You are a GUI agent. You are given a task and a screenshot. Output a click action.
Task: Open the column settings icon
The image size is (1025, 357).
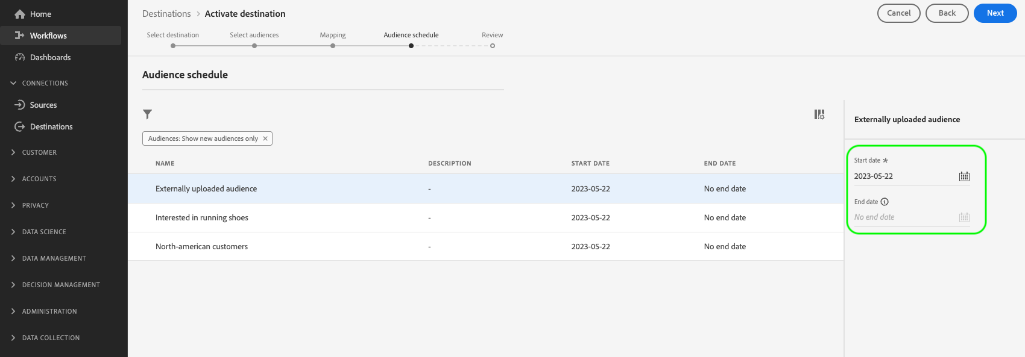click(819, 114)
